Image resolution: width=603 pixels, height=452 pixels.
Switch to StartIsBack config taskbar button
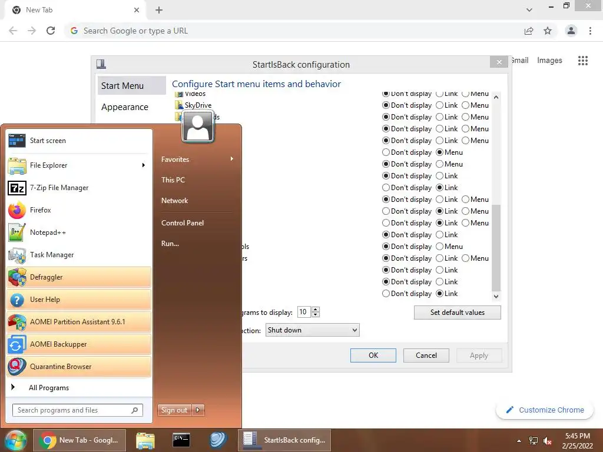[x=284, y=440]
